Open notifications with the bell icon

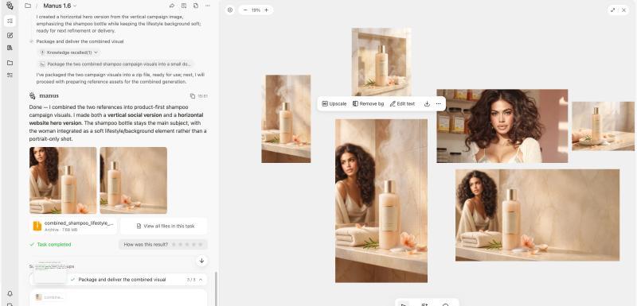click(x=10, y=293)
